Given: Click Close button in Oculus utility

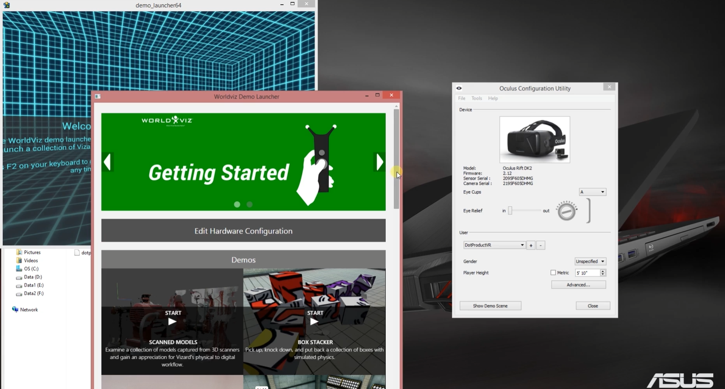Looking at the screenshot, I should point(593,306).
